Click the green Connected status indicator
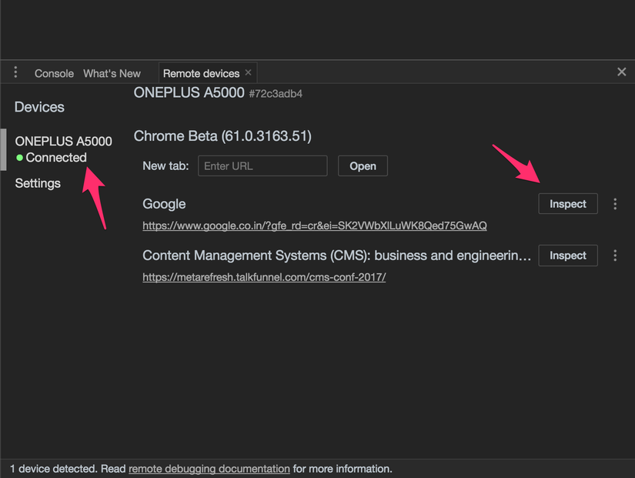The height and width of the screenshot is (478, 635). tap(19, 158)
